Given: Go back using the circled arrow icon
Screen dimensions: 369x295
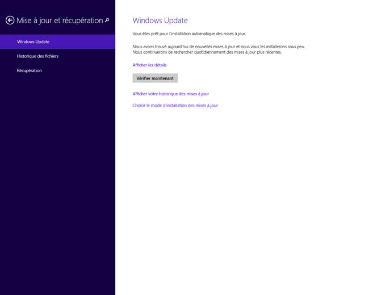Looking at the screenshot, I should pyautogui.click(x=10, y=20).
